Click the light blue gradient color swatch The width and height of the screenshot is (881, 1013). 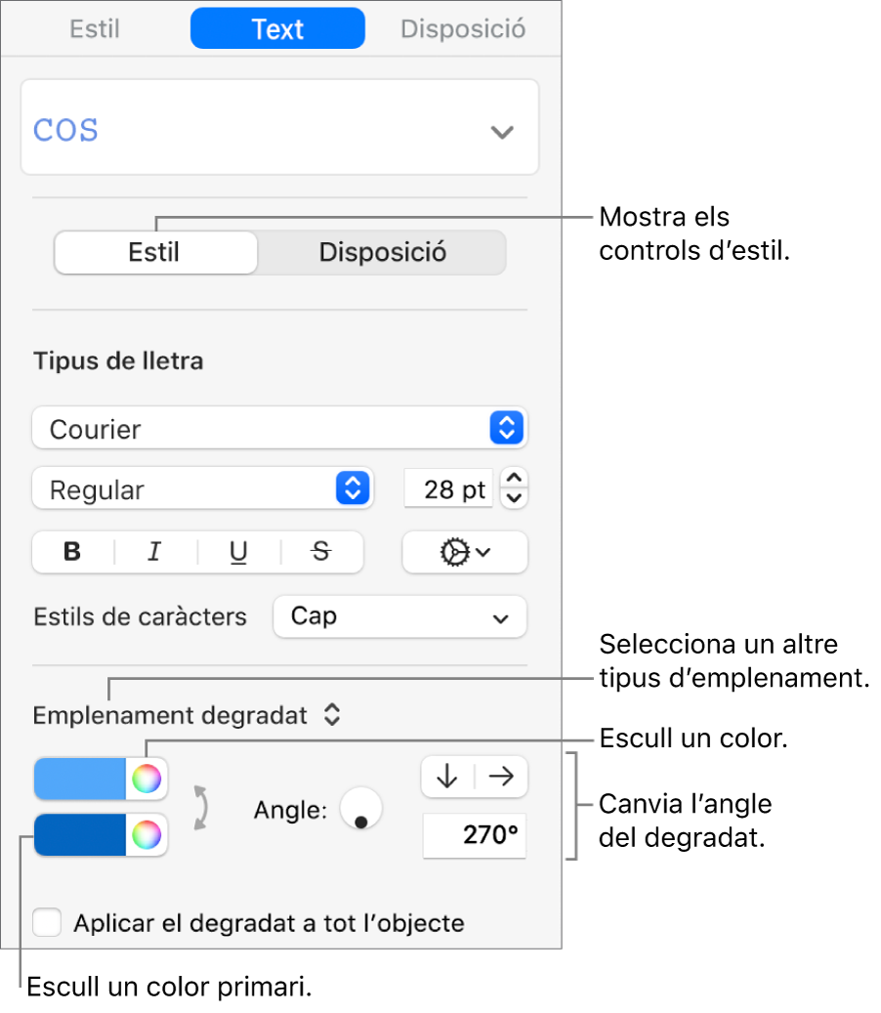coord(81,779)
